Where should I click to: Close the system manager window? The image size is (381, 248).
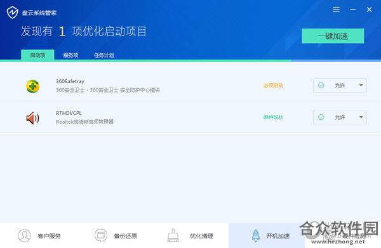point(369,10)
